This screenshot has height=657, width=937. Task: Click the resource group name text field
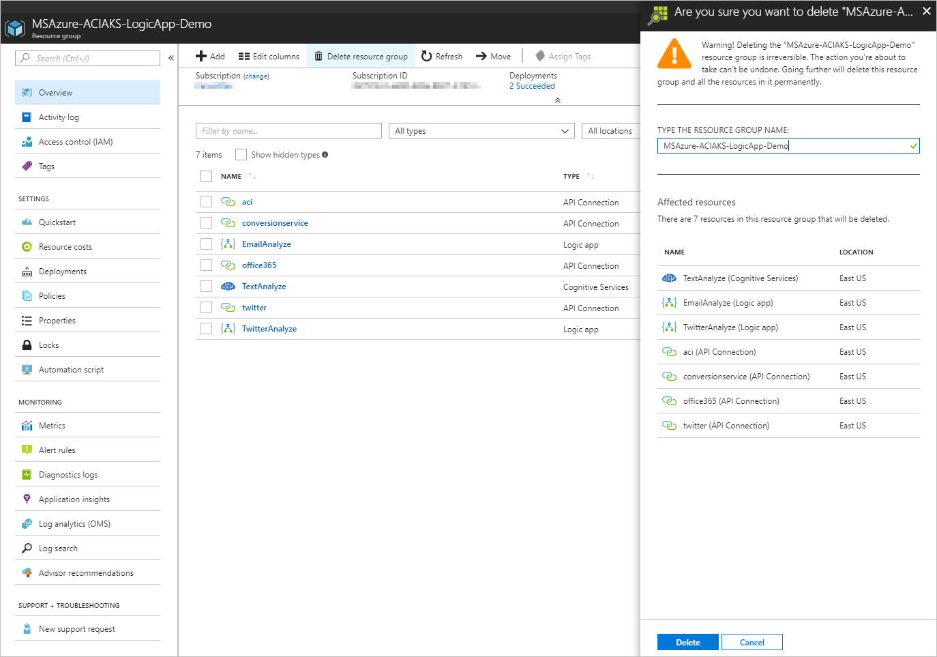pos(788,146)
